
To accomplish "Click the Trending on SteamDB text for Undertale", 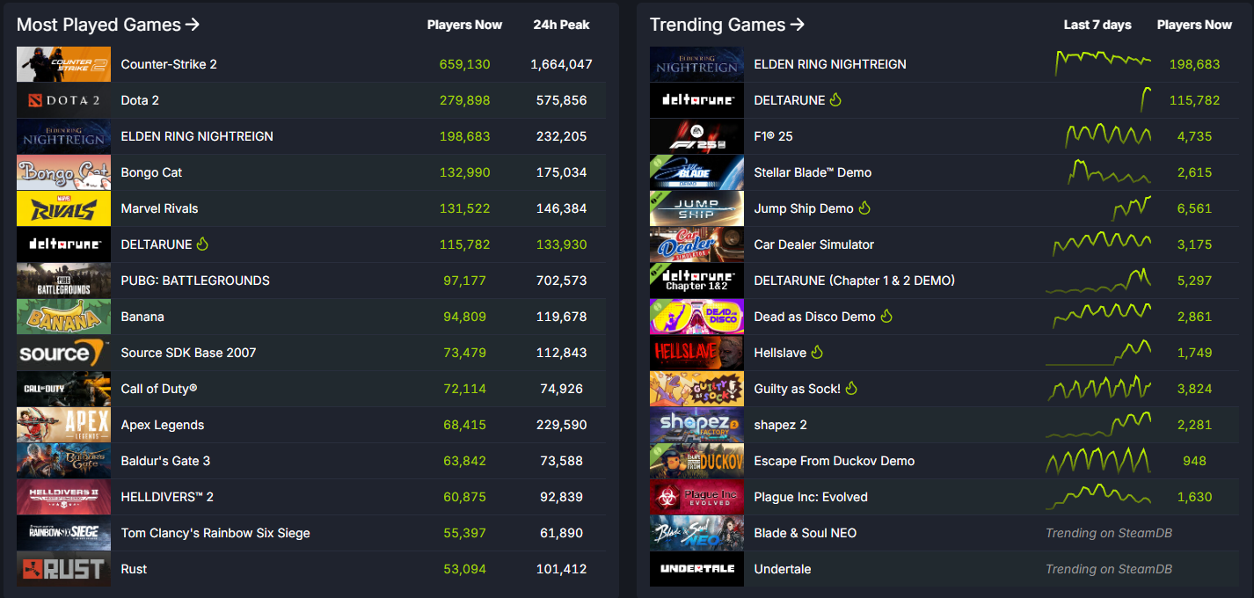I will tap(1108, 569).
